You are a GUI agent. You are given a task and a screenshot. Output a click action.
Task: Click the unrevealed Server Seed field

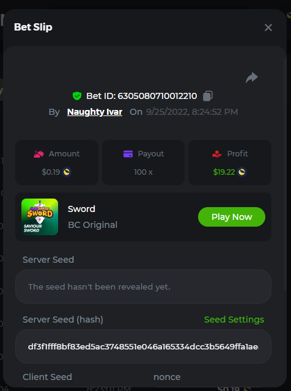click(143, 287)
